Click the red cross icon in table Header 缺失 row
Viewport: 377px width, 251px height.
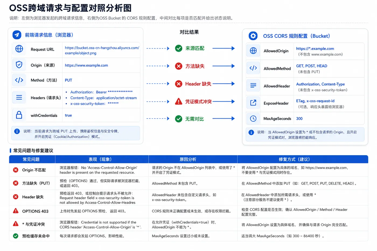[x=16, y=197]
